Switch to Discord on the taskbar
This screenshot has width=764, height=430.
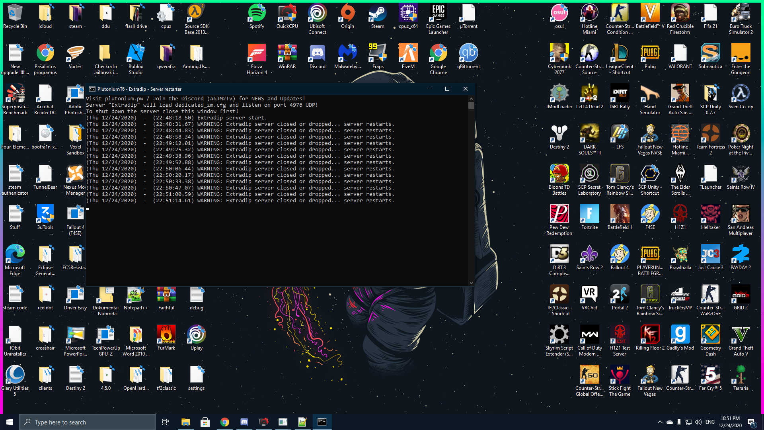coord(244,422)
